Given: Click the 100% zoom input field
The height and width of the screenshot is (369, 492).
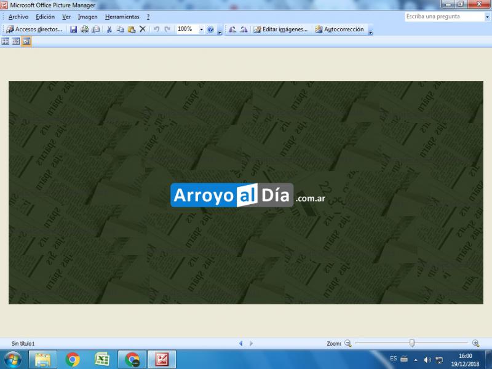Looking at the screenshot, I should 188,29.
